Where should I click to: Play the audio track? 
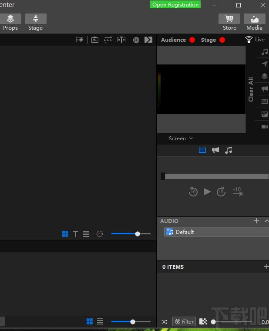[x=207, y=192]
